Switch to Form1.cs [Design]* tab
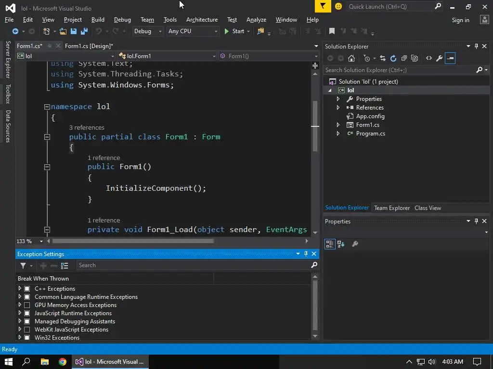 click(89, 46)
